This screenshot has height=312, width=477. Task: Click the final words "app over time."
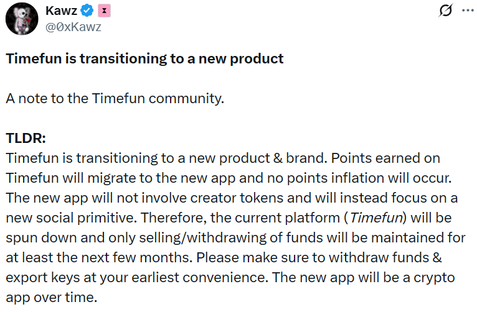pyautogui.click(x=52, y=297)
